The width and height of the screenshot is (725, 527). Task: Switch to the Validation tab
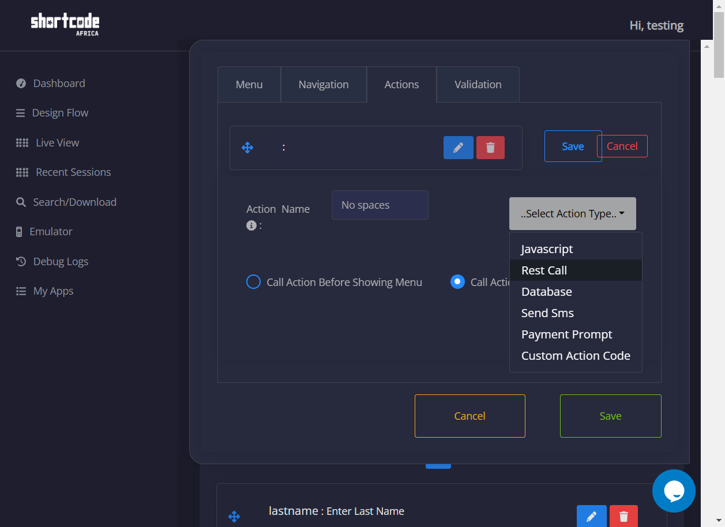pos(478,85)
